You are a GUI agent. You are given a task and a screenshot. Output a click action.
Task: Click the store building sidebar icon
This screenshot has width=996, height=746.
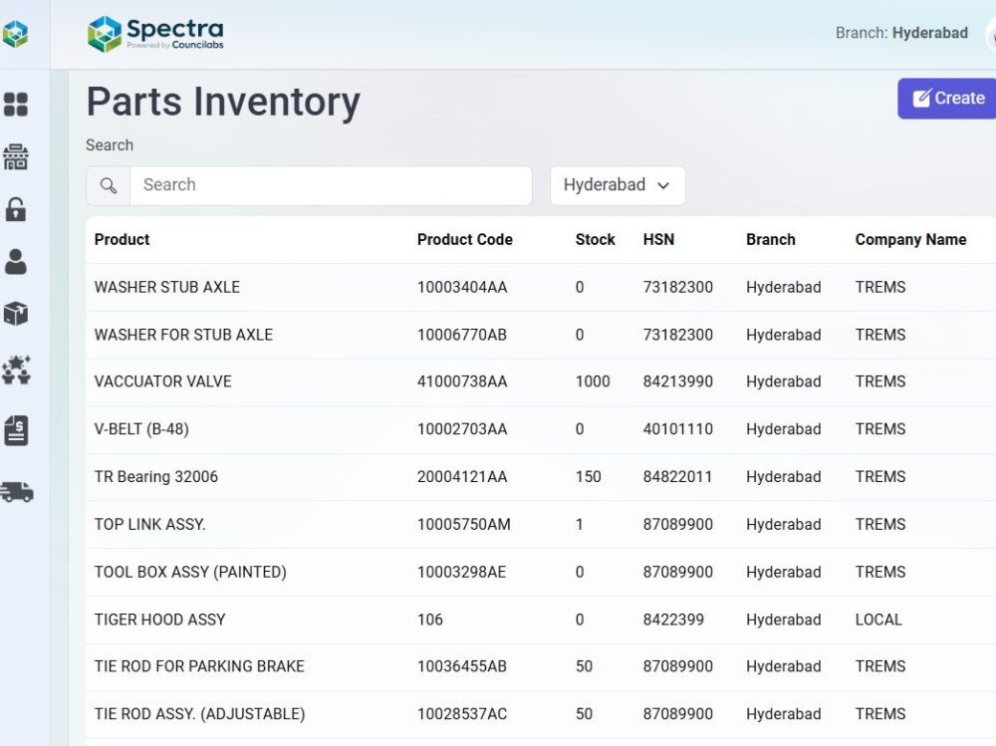pyautogui.click(x=16, y=156)
